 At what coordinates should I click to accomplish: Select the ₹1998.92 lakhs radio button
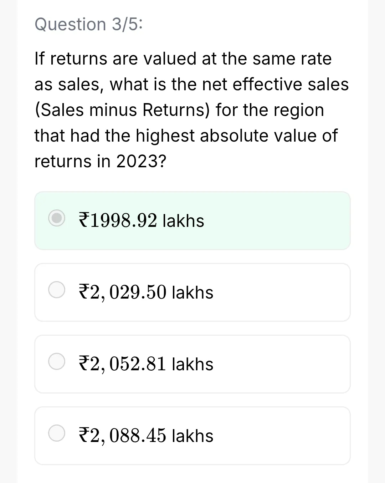click(x=57, y=218)
